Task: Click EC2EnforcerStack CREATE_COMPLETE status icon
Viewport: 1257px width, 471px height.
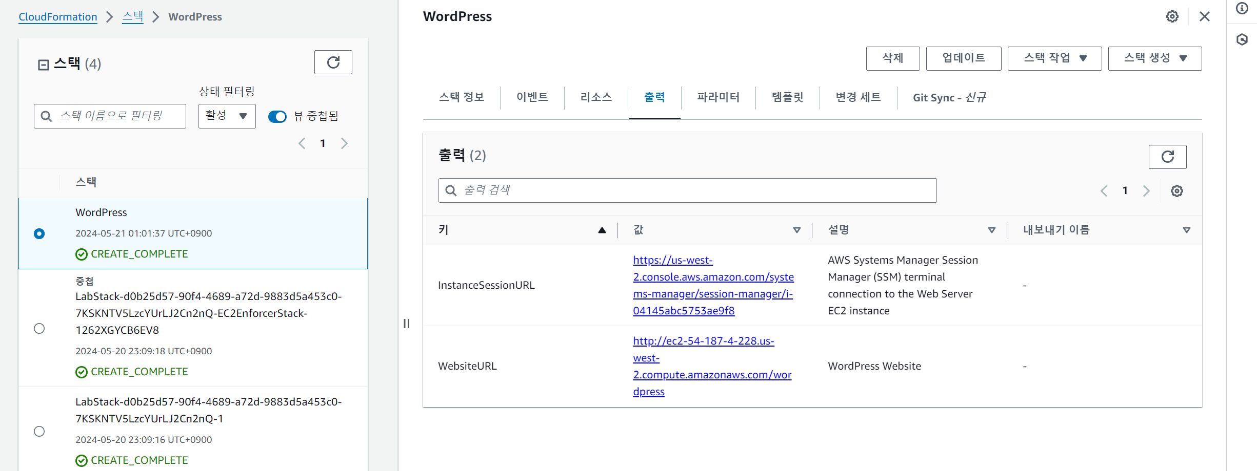Action: pyautogui.click(x=82, y=372)
